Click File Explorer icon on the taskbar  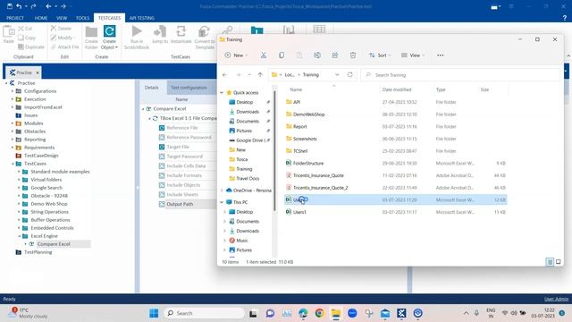click(x=336, y=313)
